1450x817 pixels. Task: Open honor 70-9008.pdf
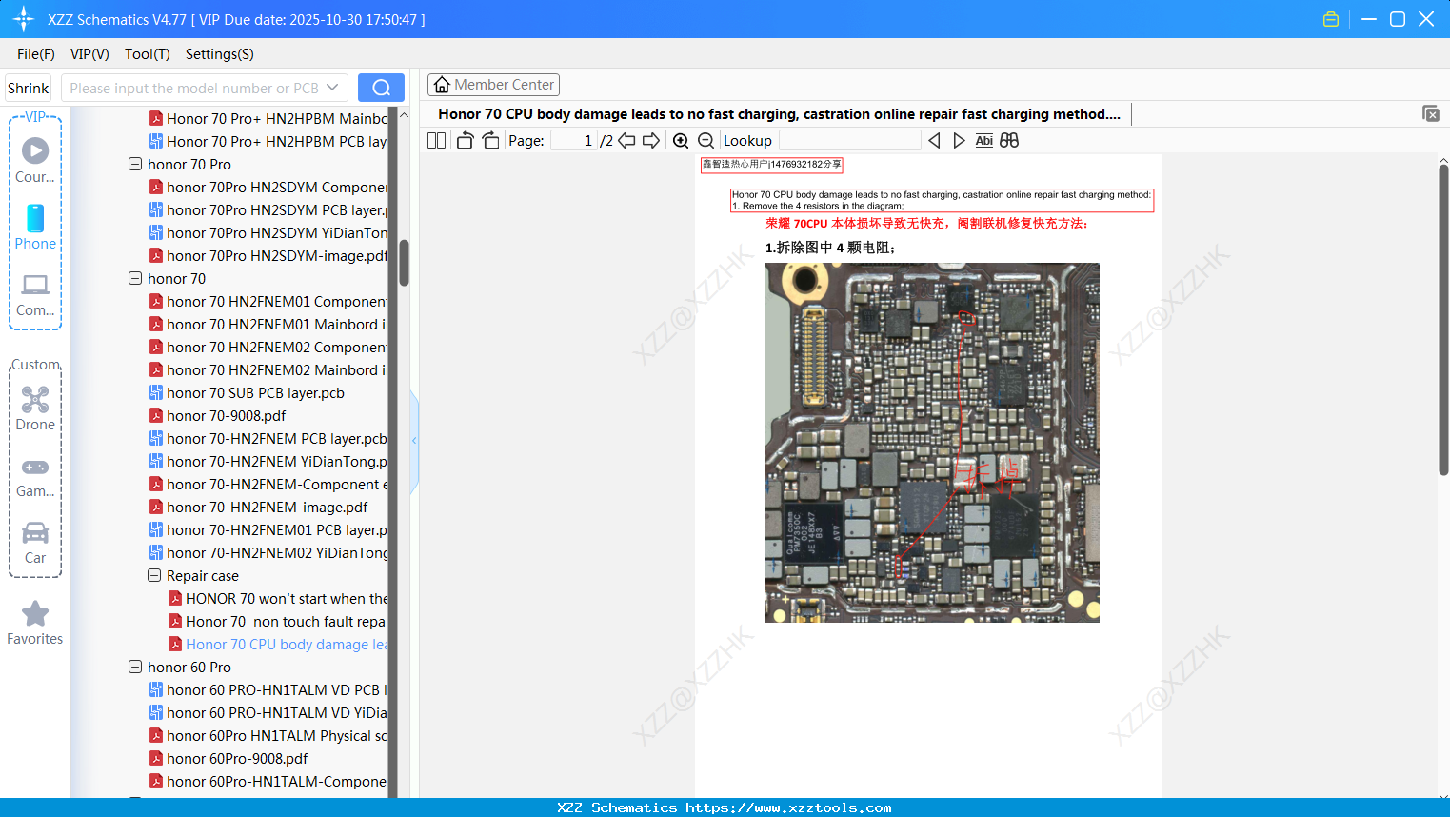[217, 415]
